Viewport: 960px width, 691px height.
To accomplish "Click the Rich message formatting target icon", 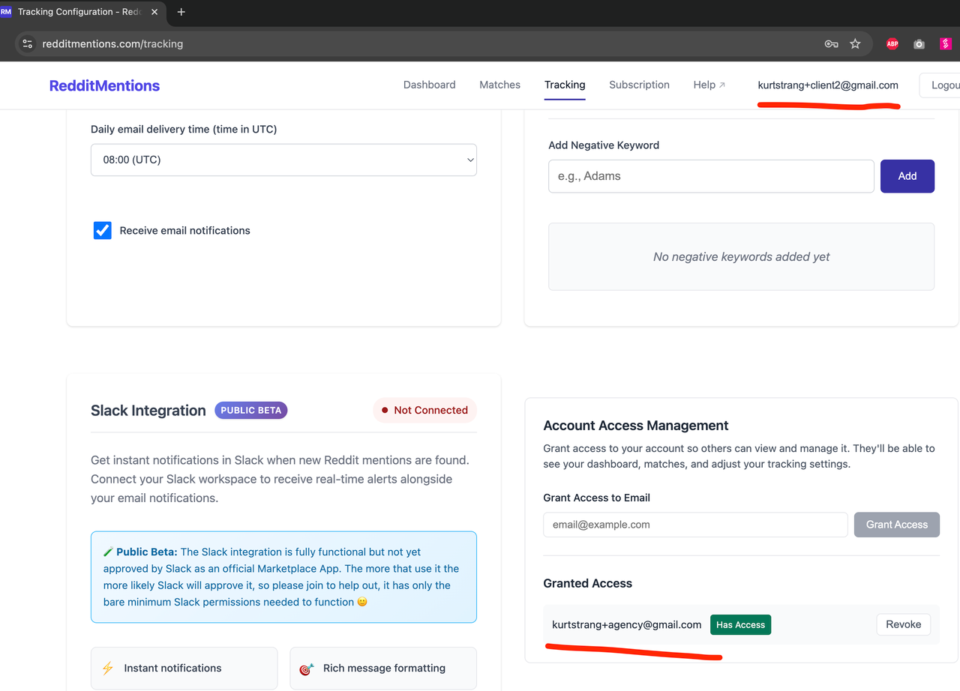I will pos(306,669).
